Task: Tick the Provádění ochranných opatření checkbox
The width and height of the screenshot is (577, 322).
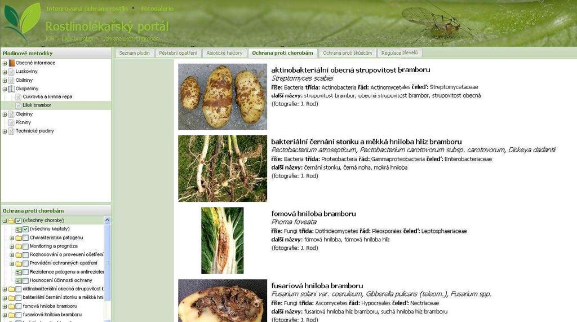Action: click(x=25, y=263)
